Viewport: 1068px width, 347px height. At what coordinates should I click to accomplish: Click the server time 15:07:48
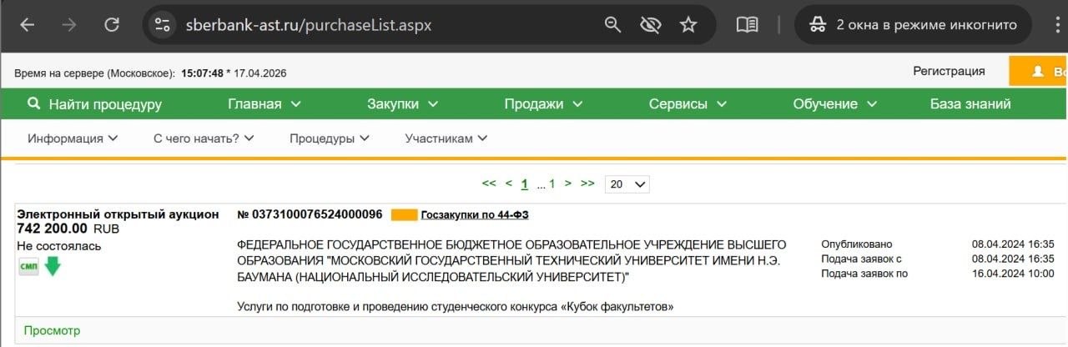coord(202,73)
